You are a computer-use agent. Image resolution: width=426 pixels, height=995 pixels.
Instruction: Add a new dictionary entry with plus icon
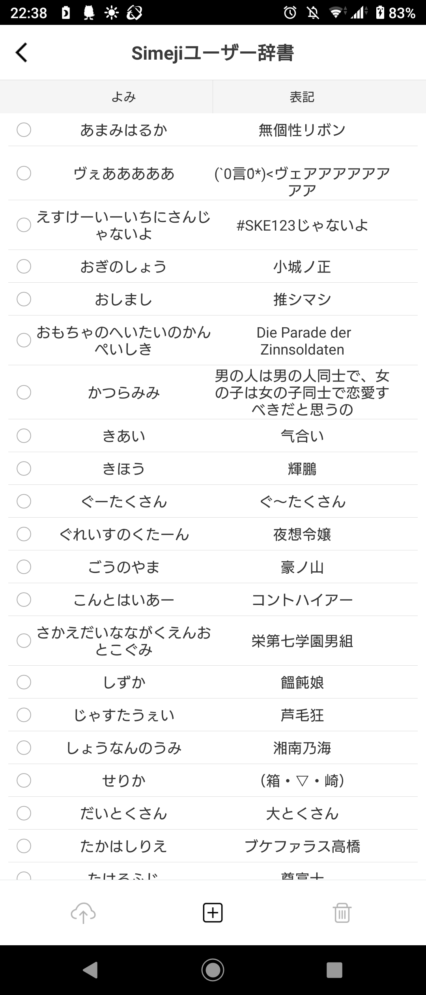pos(213,913)
